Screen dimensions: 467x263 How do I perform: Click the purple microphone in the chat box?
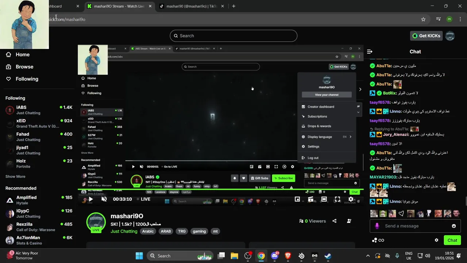click(377, 226)
